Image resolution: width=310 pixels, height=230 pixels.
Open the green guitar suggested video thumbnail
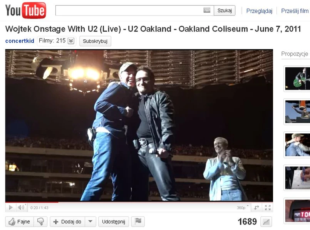[x=298, y=79]
